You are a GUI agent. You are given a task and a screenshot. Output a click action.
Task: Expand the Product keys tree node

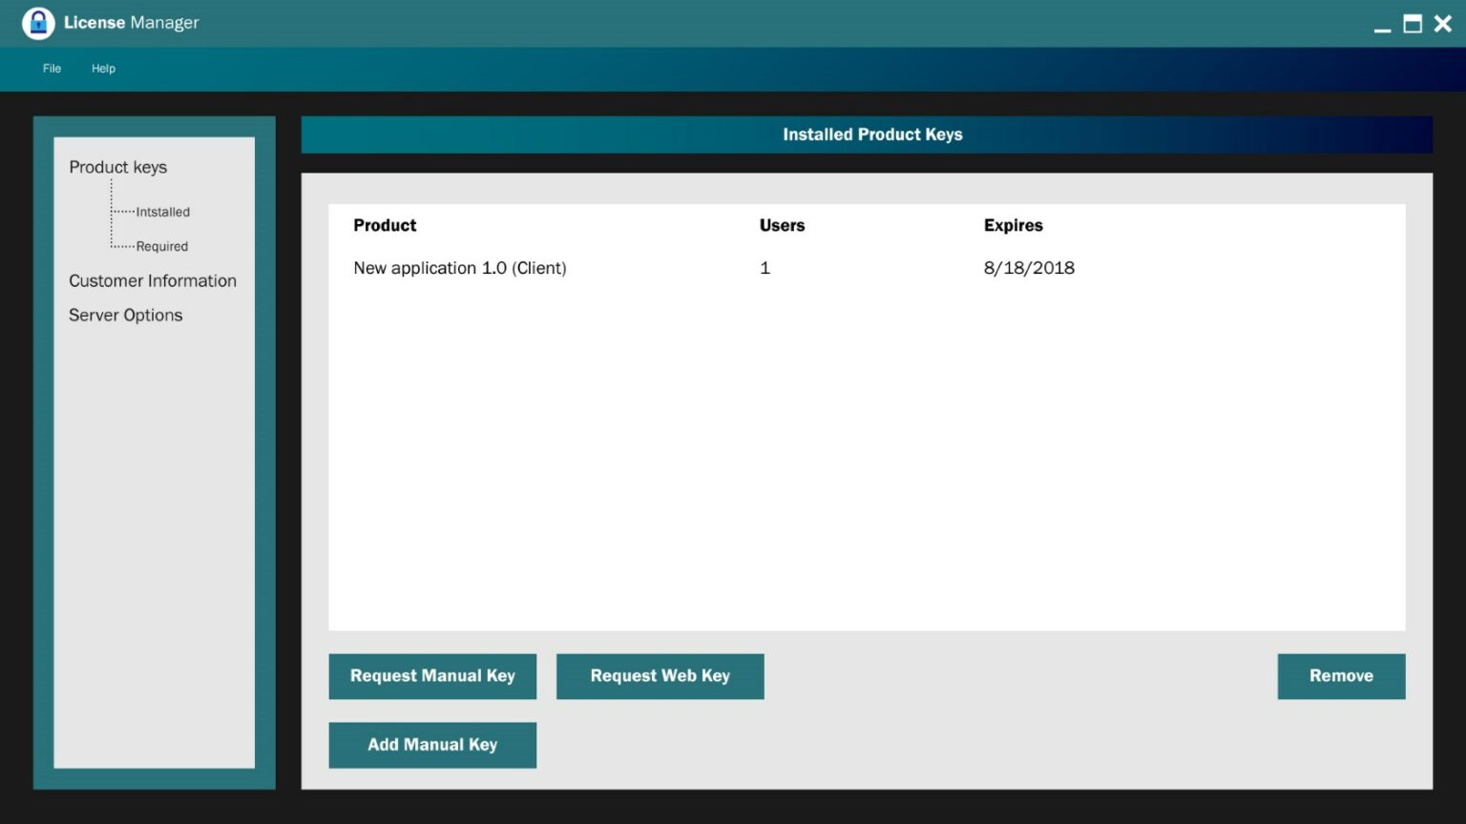pos(117,167)
